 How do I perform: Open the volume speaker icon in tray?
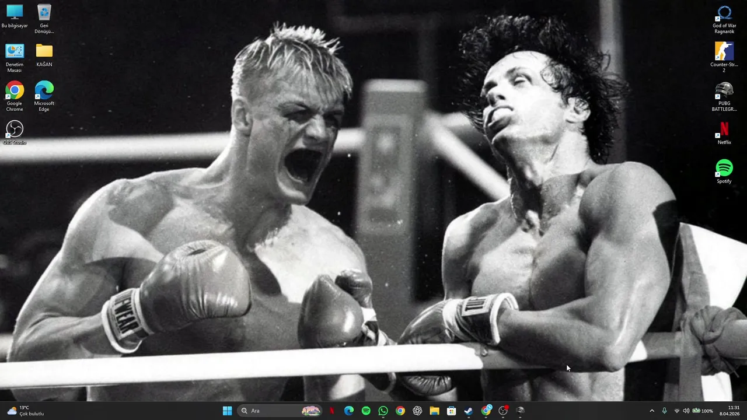(x=686, y=411)
